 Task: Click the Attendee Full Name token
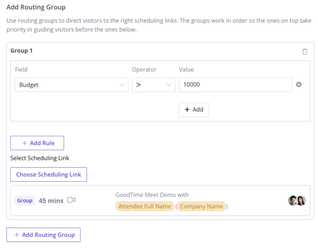[x=145, y=206]
